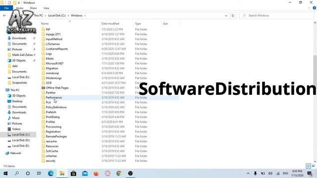
Task: Select the InputMethod folder
Action: (x=54, y=39)
